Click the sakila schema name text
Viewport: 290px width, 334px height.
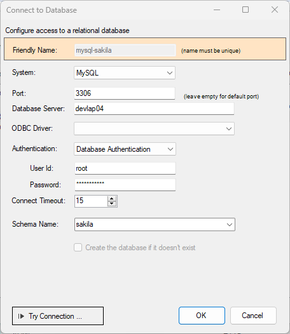[x=85, y=224]
